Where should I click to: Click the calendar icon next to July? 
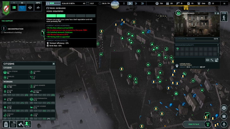coord(88,3)
